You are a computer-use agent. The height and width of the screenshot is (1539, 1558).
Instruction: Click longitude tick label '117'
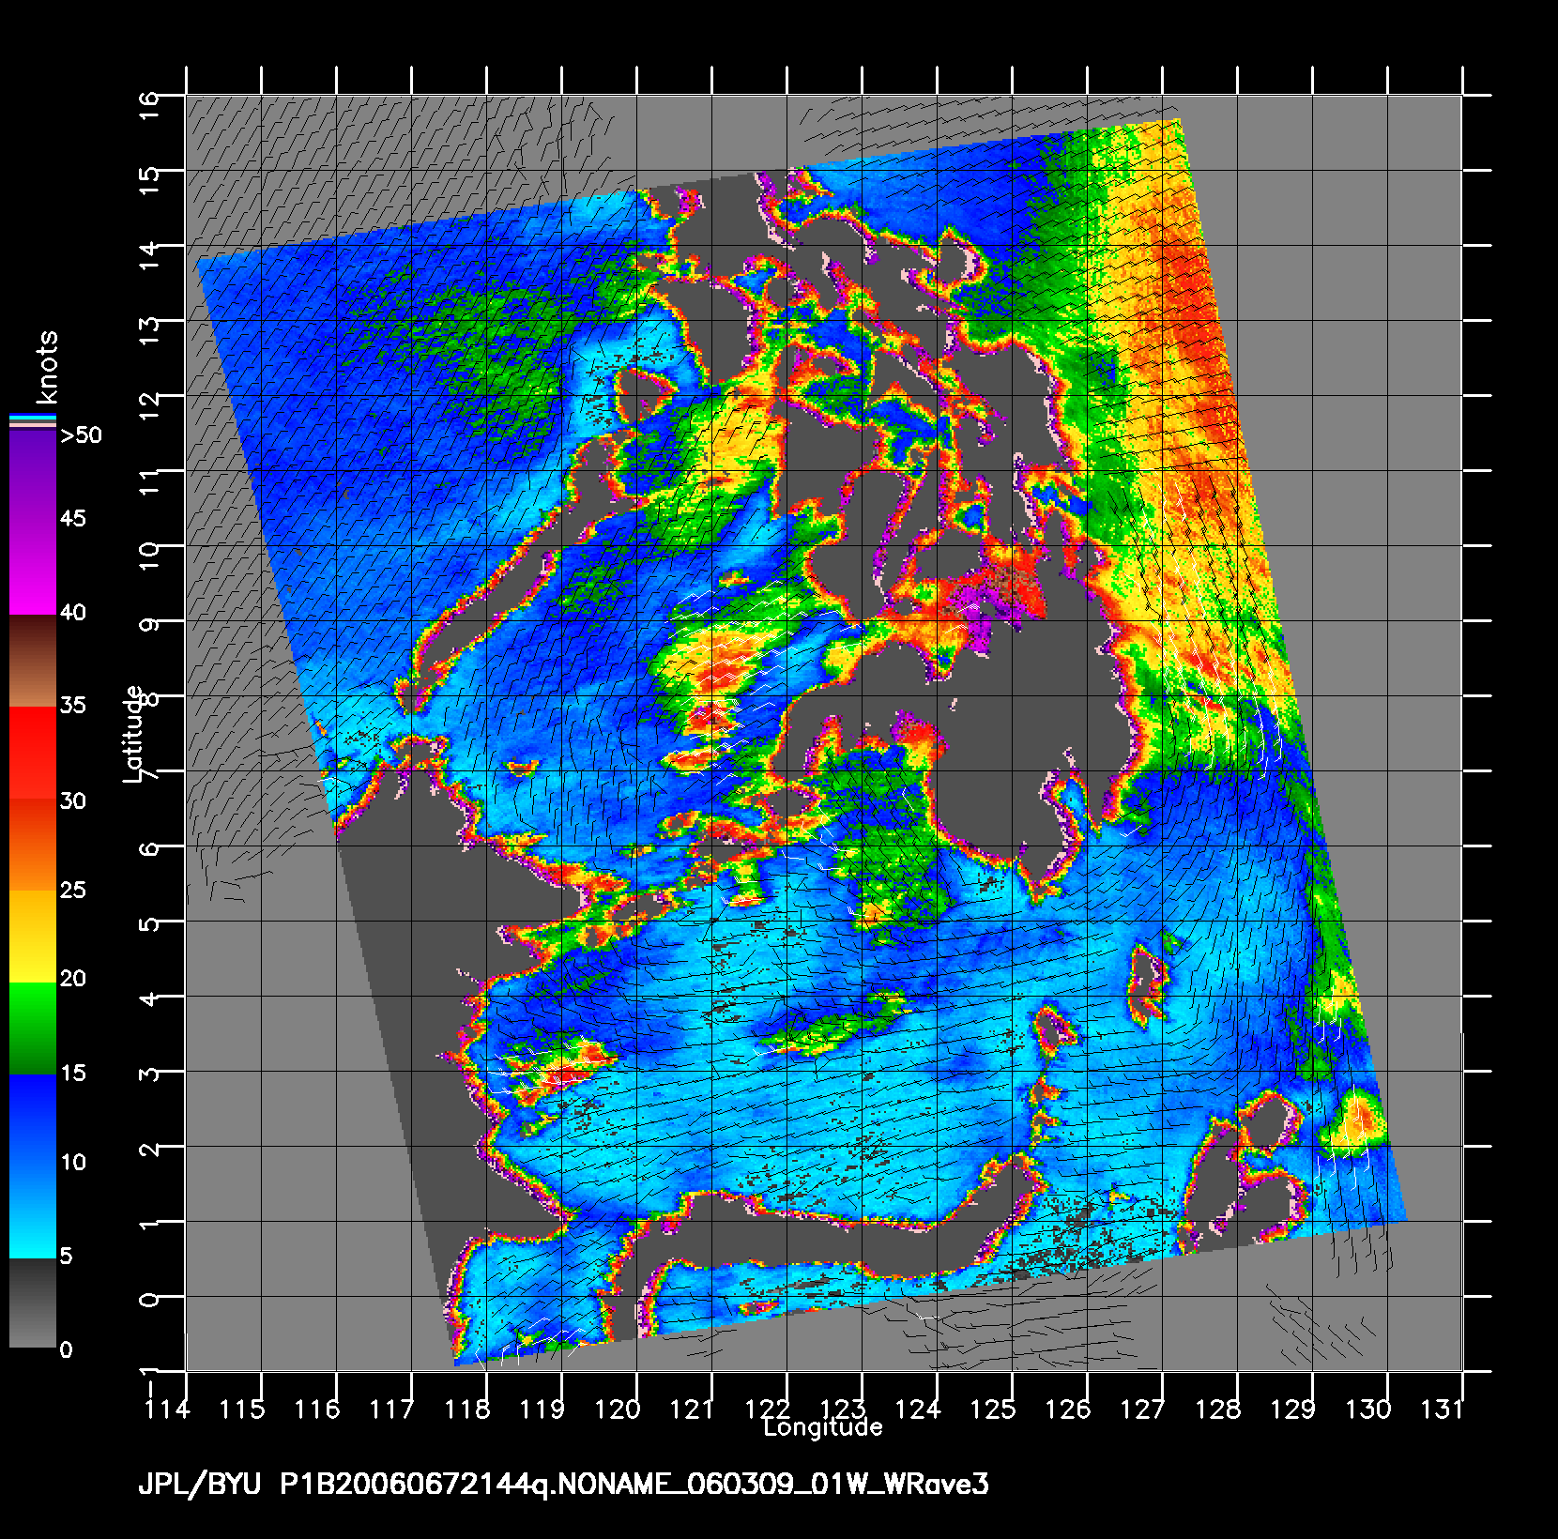392,1409
